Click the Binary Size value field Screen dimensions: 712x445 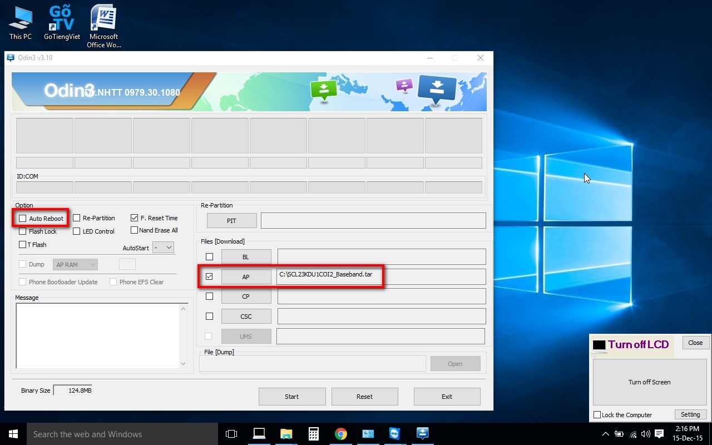point(73,390)
